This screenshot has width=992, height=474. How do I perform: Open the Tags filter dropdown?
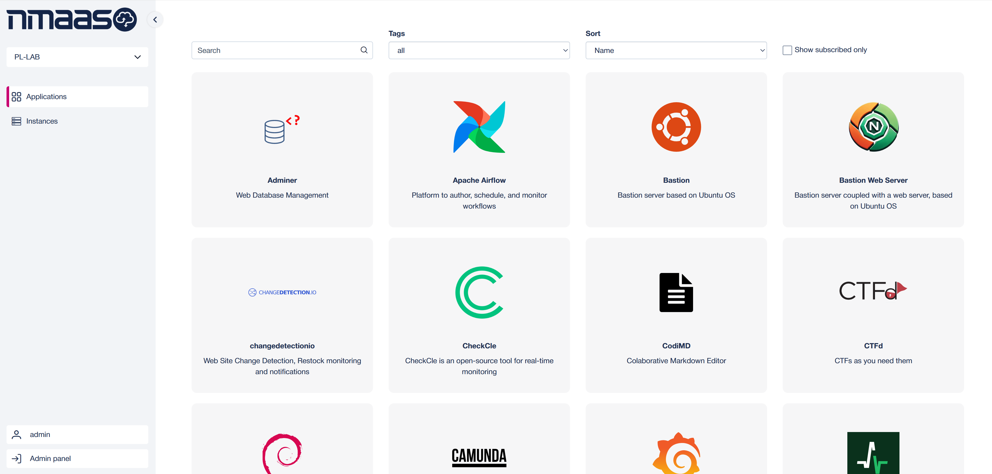(479, 51)
